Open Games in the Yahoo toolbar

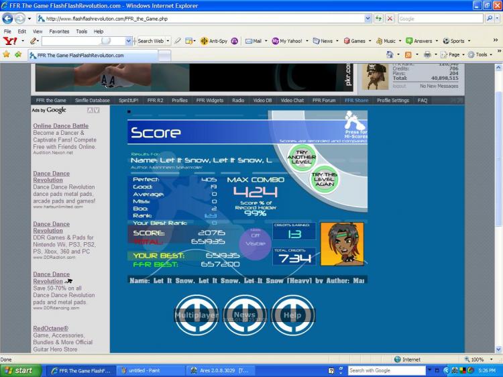point(355,41)
